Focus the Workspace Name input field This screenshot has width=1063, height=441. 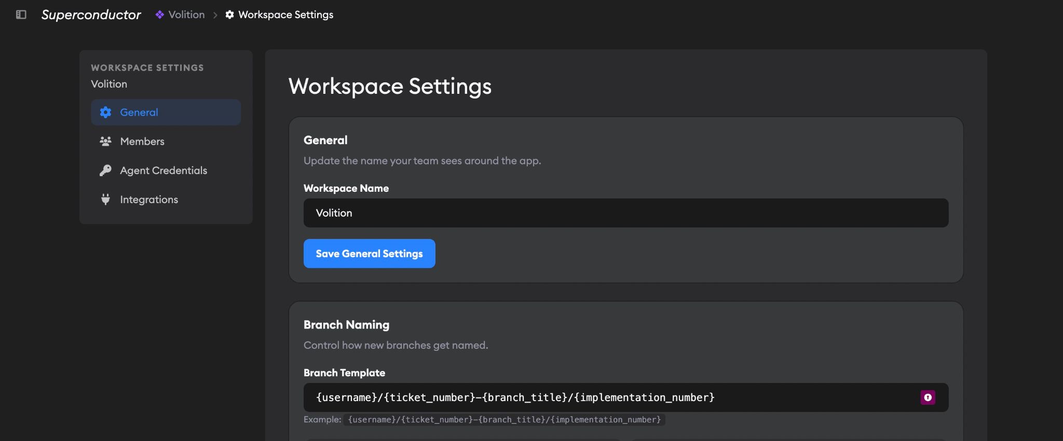click(x=626, y=213)
